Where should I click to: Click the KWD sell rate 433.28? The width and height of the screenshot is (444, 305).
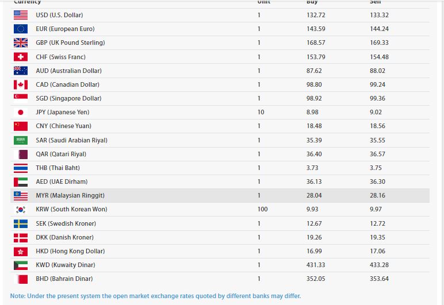[x=380, y=265]
